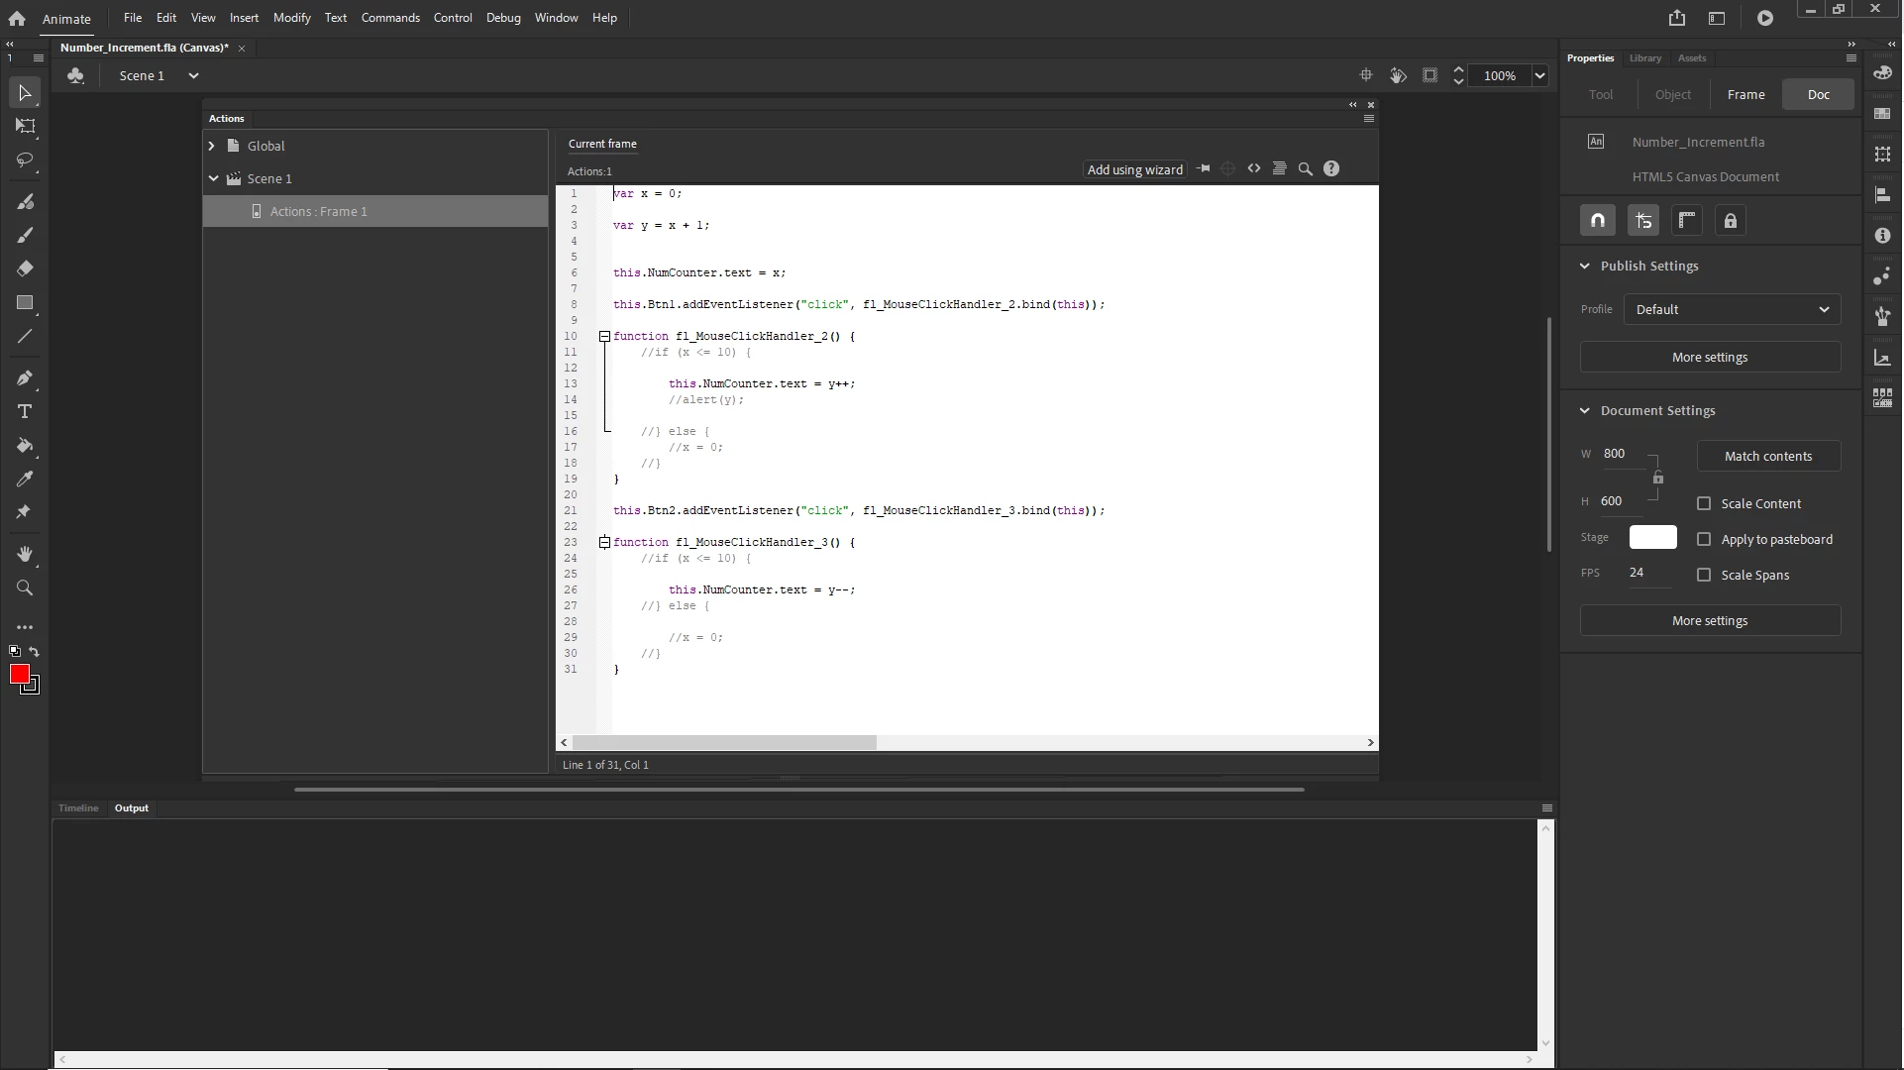Select the Eraser tool
Viewport: 1904px width, 1070px height.
pos(25,268)
